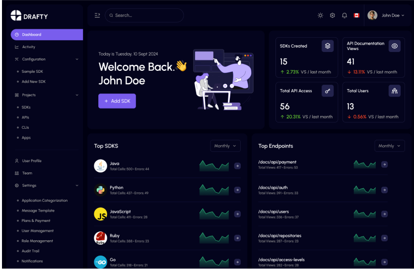Screen dimensions: 414x269
Task: Collapse the Configuration sidebar section
Action: click(77, 59)
